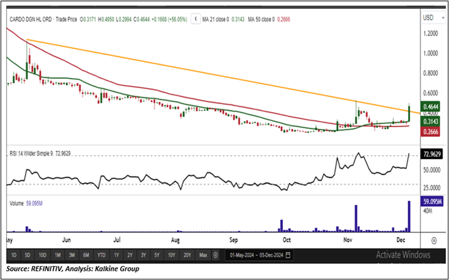The height and width of the screenshot is (280, 449).
Task: Click the Nov label on time axis
Action: (x=347, y=240)
